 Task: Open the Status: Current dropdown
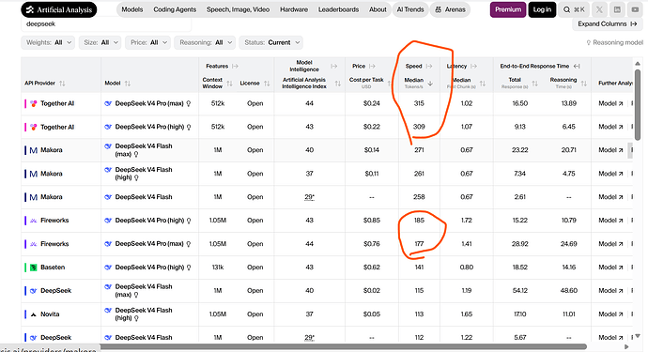click(271, 42)
